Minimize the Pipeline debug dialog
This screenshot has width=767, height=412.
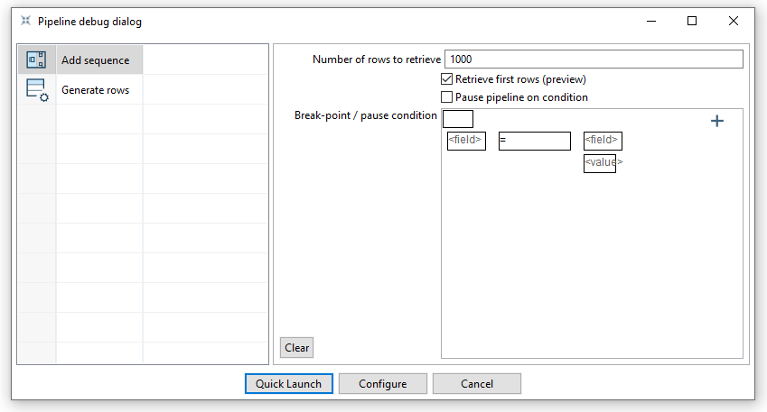(x=650, y=21)
